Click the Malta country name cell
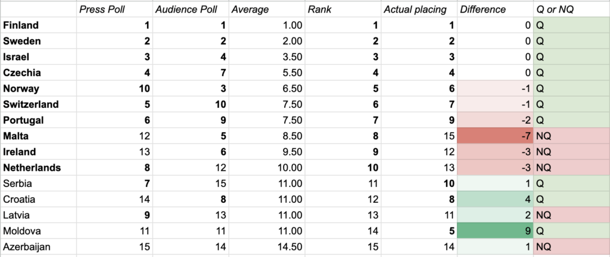The image size is (610, 257). click(x=39, y=136)
